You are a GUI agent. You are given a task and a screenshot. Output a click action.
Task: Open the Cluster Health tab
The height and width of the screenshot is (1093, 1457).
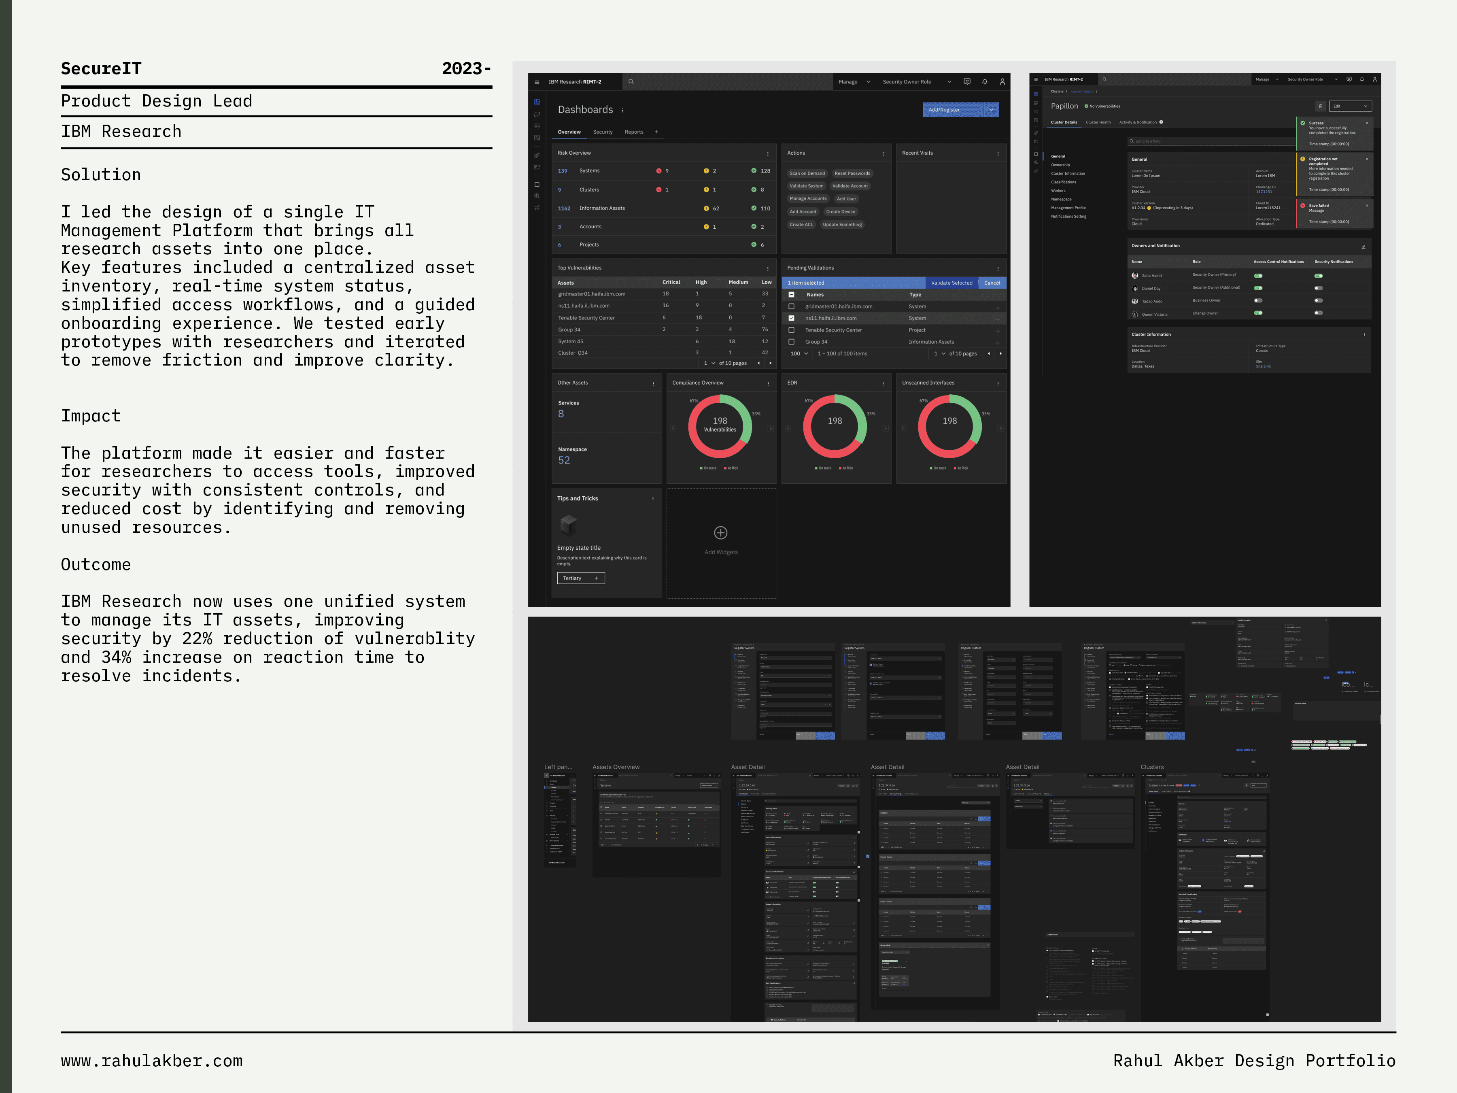pyautogui.click(x=1098, y=123)
